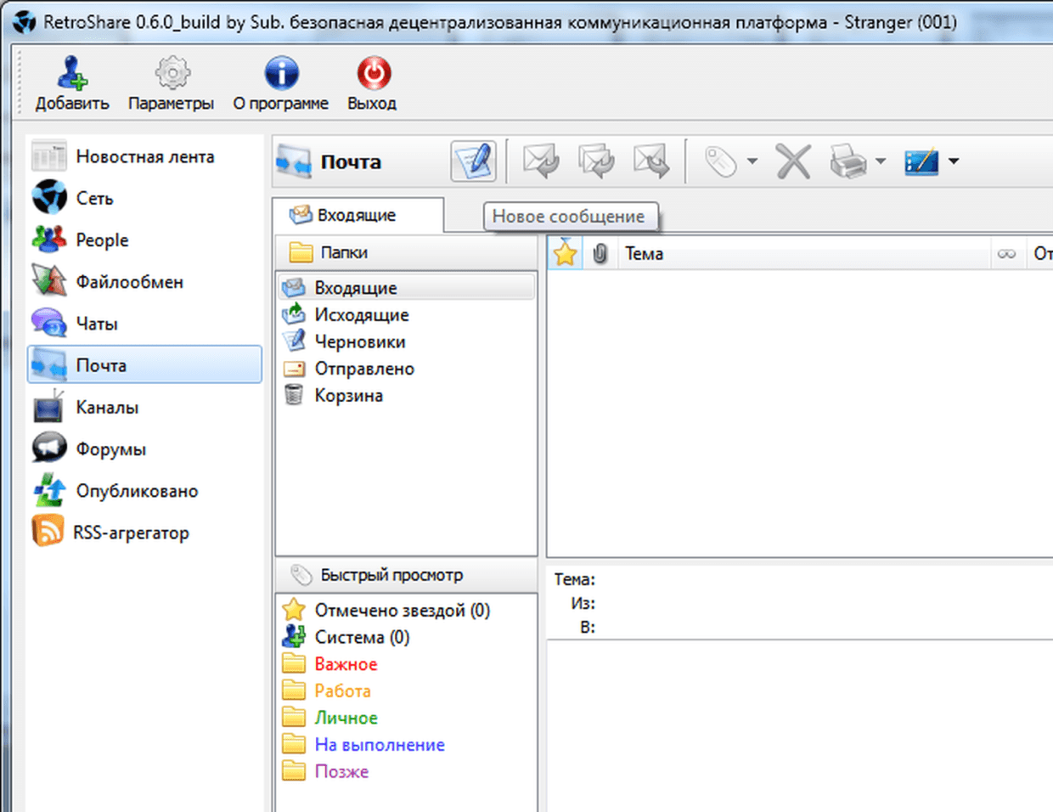Click the red Exit power icon
The image size is (1053, 812).
(x=373, y=75)
